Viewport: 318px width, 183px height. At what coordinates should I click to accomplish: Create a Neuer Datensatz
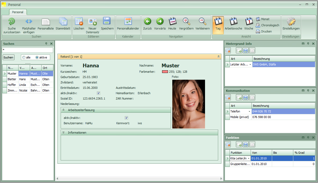coord(93,22)
